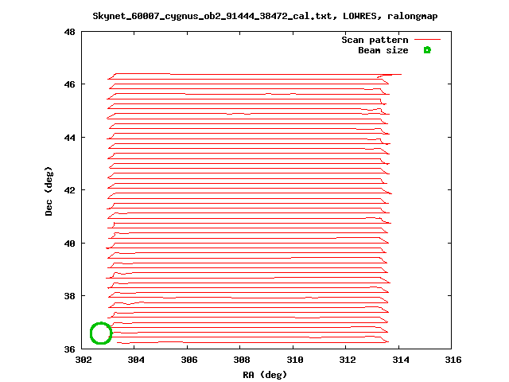Click RA axis tick label 316

453,360
